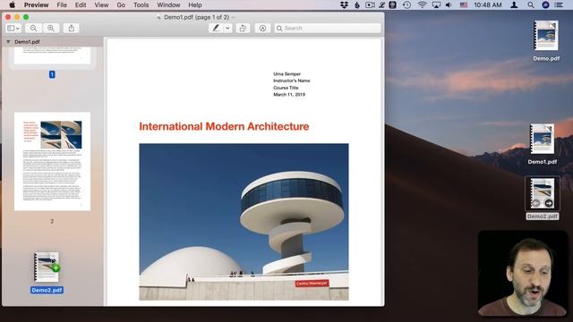Viewport: 573px width, 322px height.
Task: Open the Apple menu
Action: click(12, 4)
